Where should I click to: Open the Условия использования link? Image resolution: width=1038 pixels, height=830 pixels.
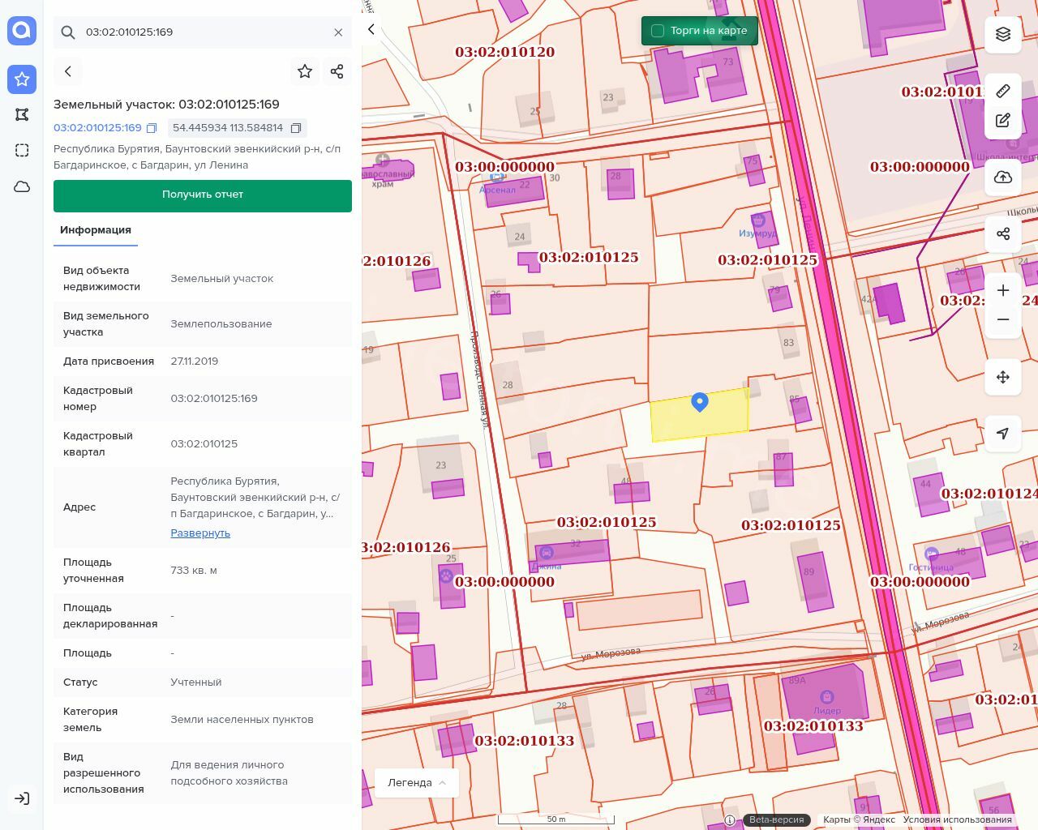pos(957,819)
